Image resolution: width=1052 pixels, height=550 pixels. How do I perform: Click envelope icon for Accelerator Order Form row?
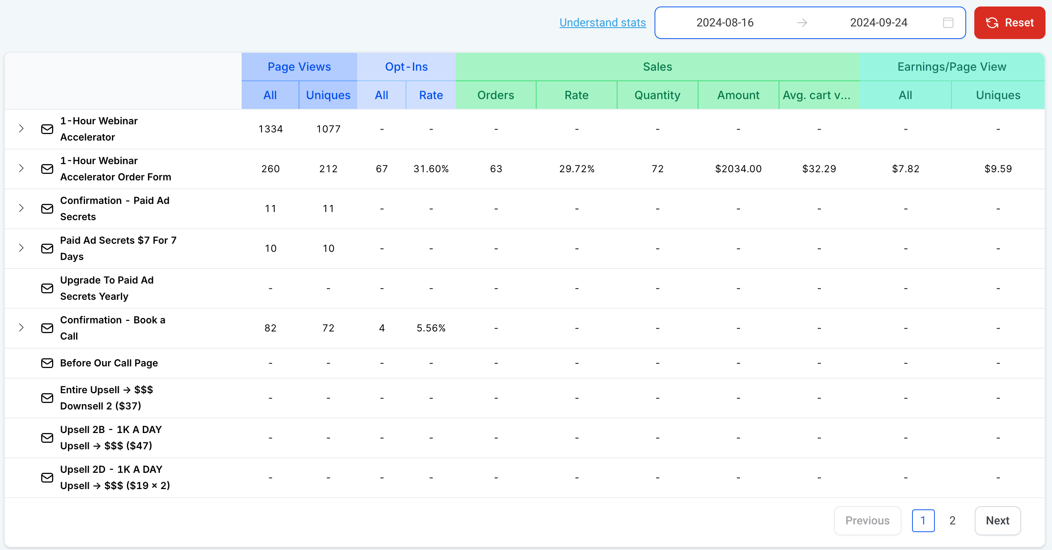click(x=47, y=169)
